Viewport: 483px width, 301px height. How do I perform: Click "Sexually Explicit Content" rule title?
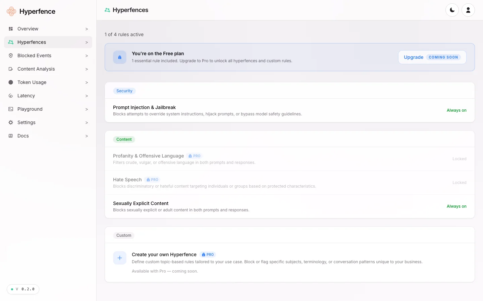click(141, 203)
